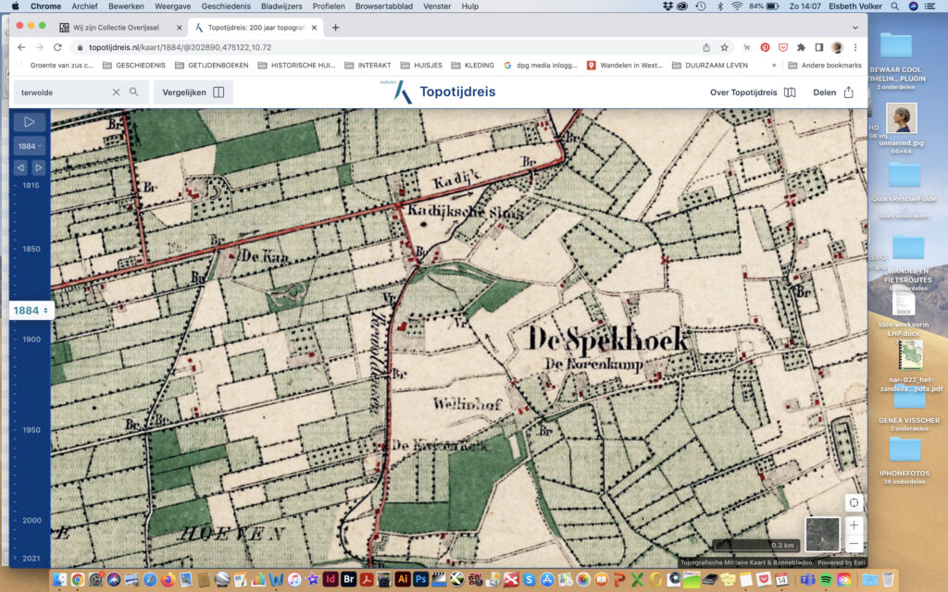Clear the terwolde search text

click(116, 92)
